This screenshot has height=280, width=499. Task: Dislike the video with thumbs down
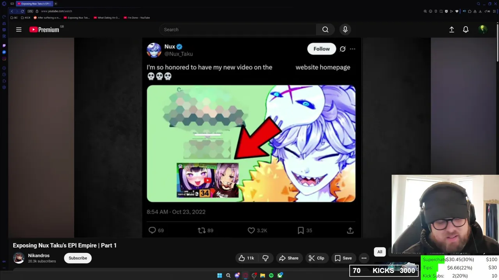pos(265,258)
